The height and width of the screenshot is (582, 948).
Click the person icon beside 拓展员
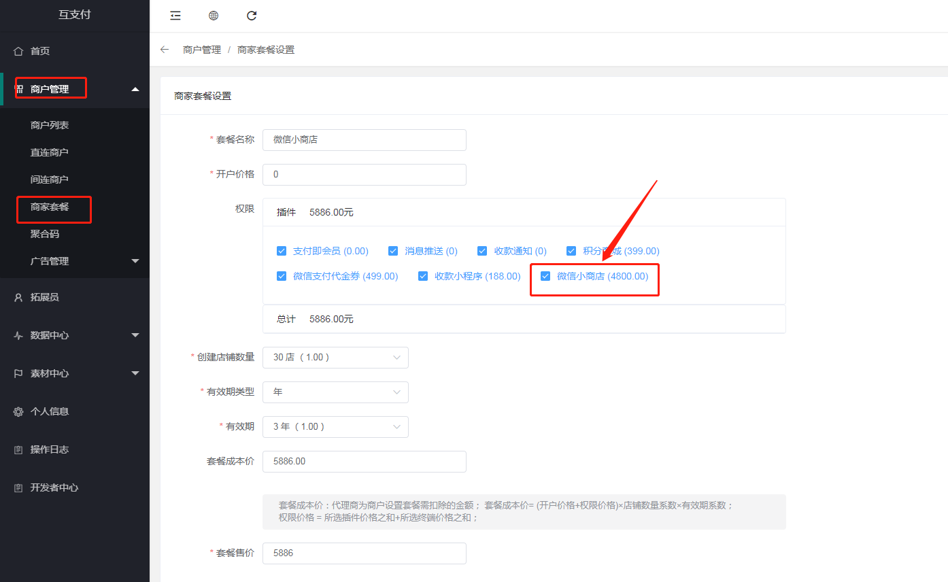tap(18, 297)
